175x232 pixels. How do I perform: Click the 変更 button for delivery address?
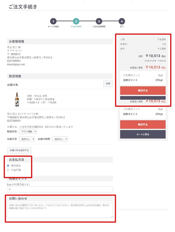(x=108, y=84)
